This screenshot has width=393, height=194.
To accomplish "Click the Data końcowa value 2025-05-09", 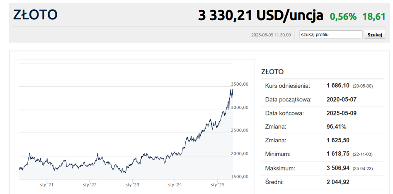I will pyautogui.click(x=342, y=113).
